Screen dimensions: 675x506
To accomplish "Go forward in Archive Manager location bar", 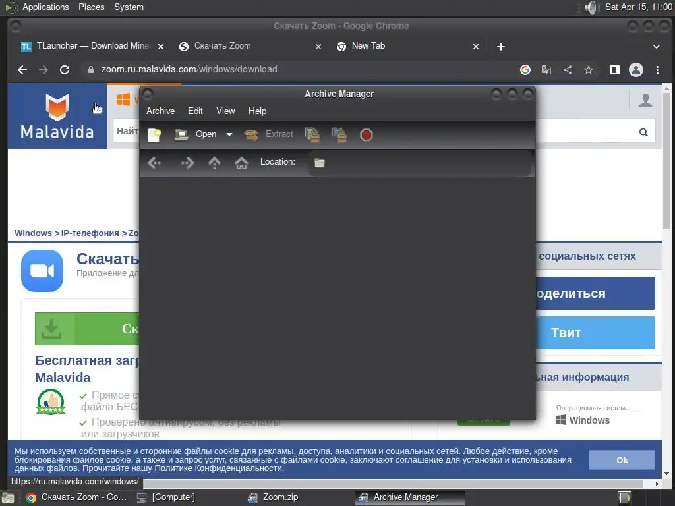I will point(187,163).
